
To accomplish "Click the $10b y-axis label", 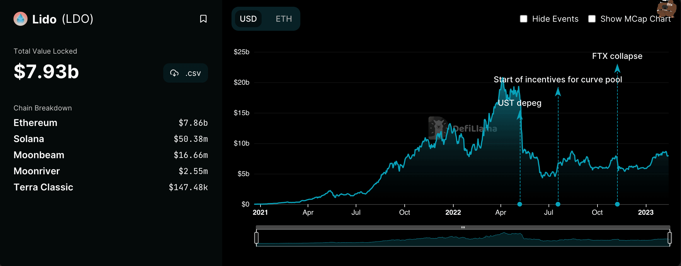I will pyautogui.click(x=241, y=143).
